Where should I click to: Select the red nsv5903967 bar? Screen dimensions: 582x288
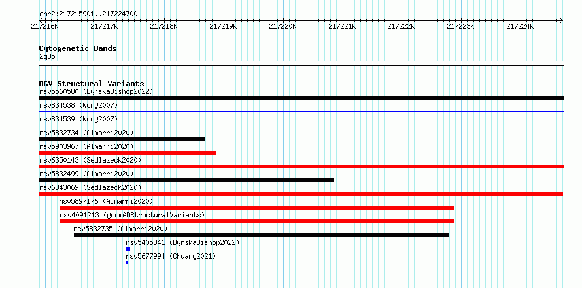127,153
